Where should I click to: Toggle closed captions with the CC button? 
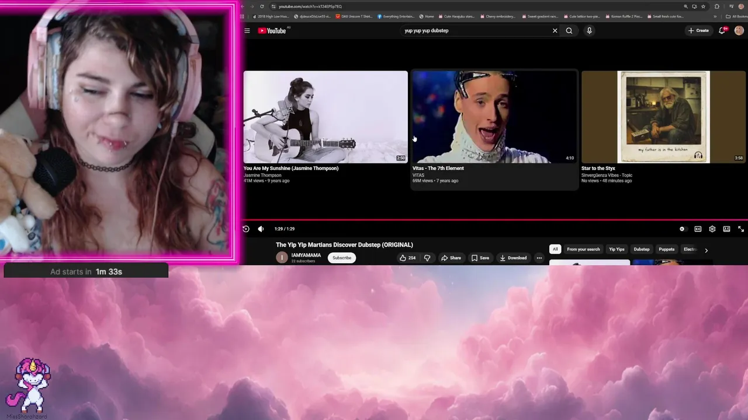tap(698, 229)
